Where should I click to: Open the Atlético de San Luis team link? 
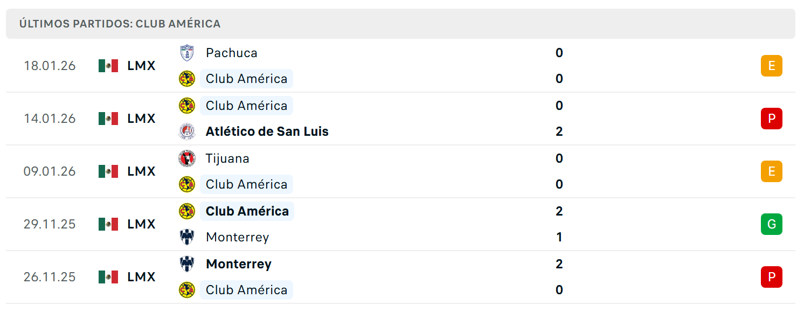click(x=267, y=131)
